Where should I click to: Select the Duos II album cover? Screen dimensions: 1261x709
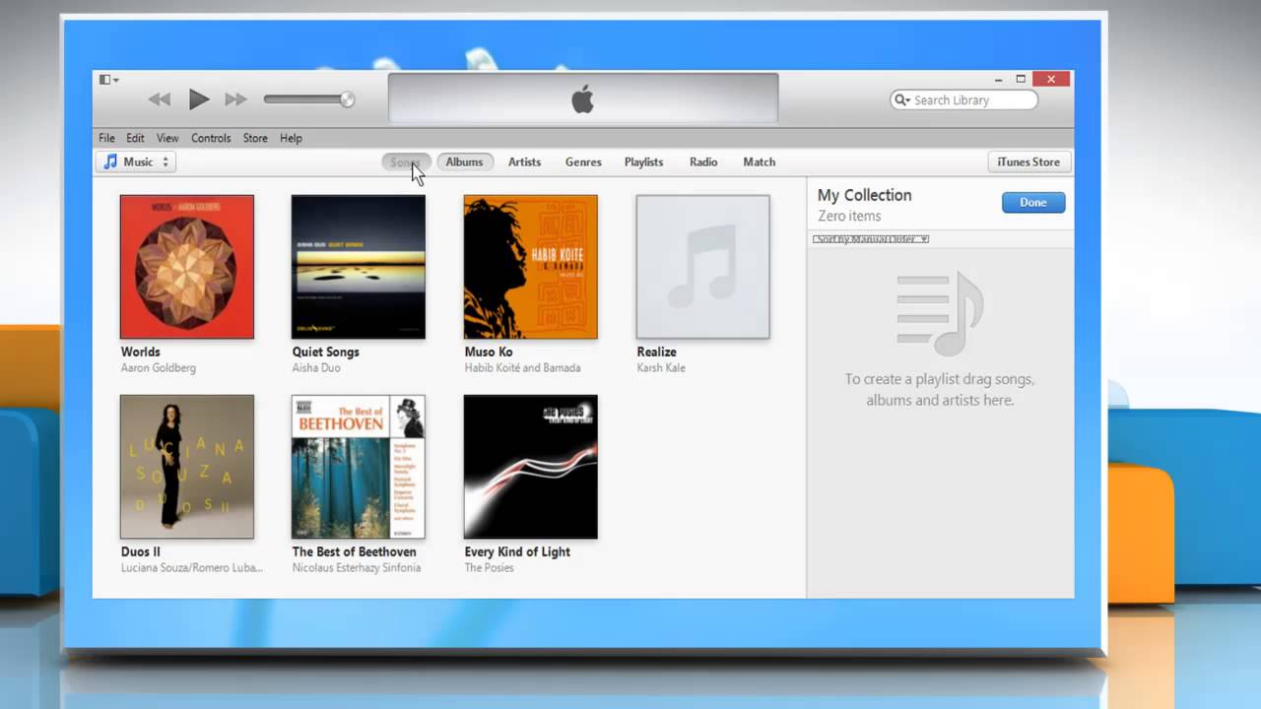click(187, 467)
